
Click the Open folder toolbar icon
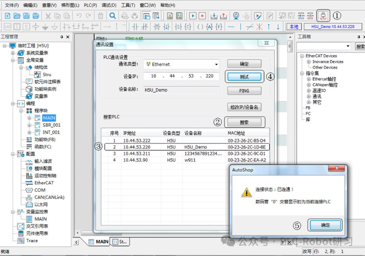(17, 16)
